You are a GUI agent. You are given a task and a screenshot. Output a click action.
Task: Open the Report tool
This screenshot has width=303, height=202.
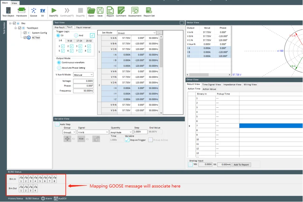point(110,12)
